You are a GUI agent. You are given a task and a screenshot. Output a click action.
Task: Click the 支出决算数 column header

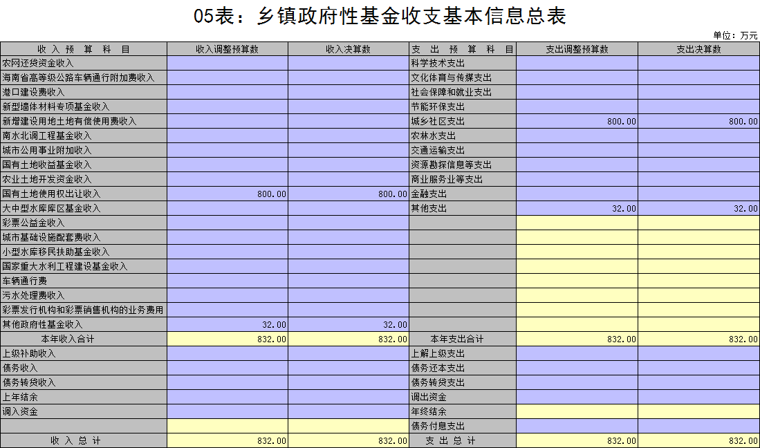coord(698,49)
